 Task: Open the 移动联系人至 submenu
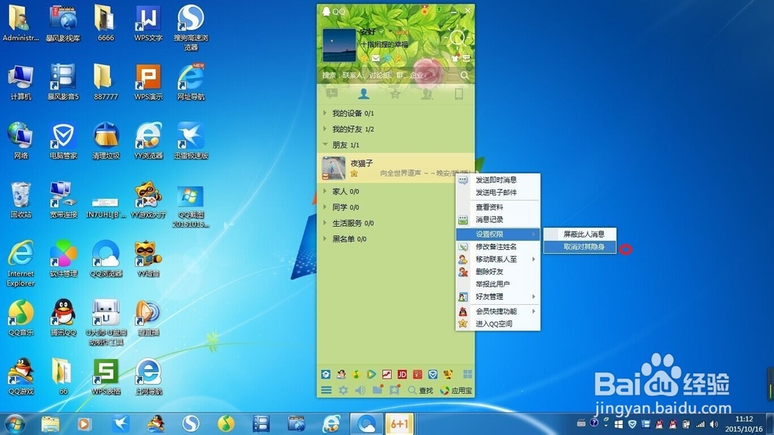pos(498,259)
